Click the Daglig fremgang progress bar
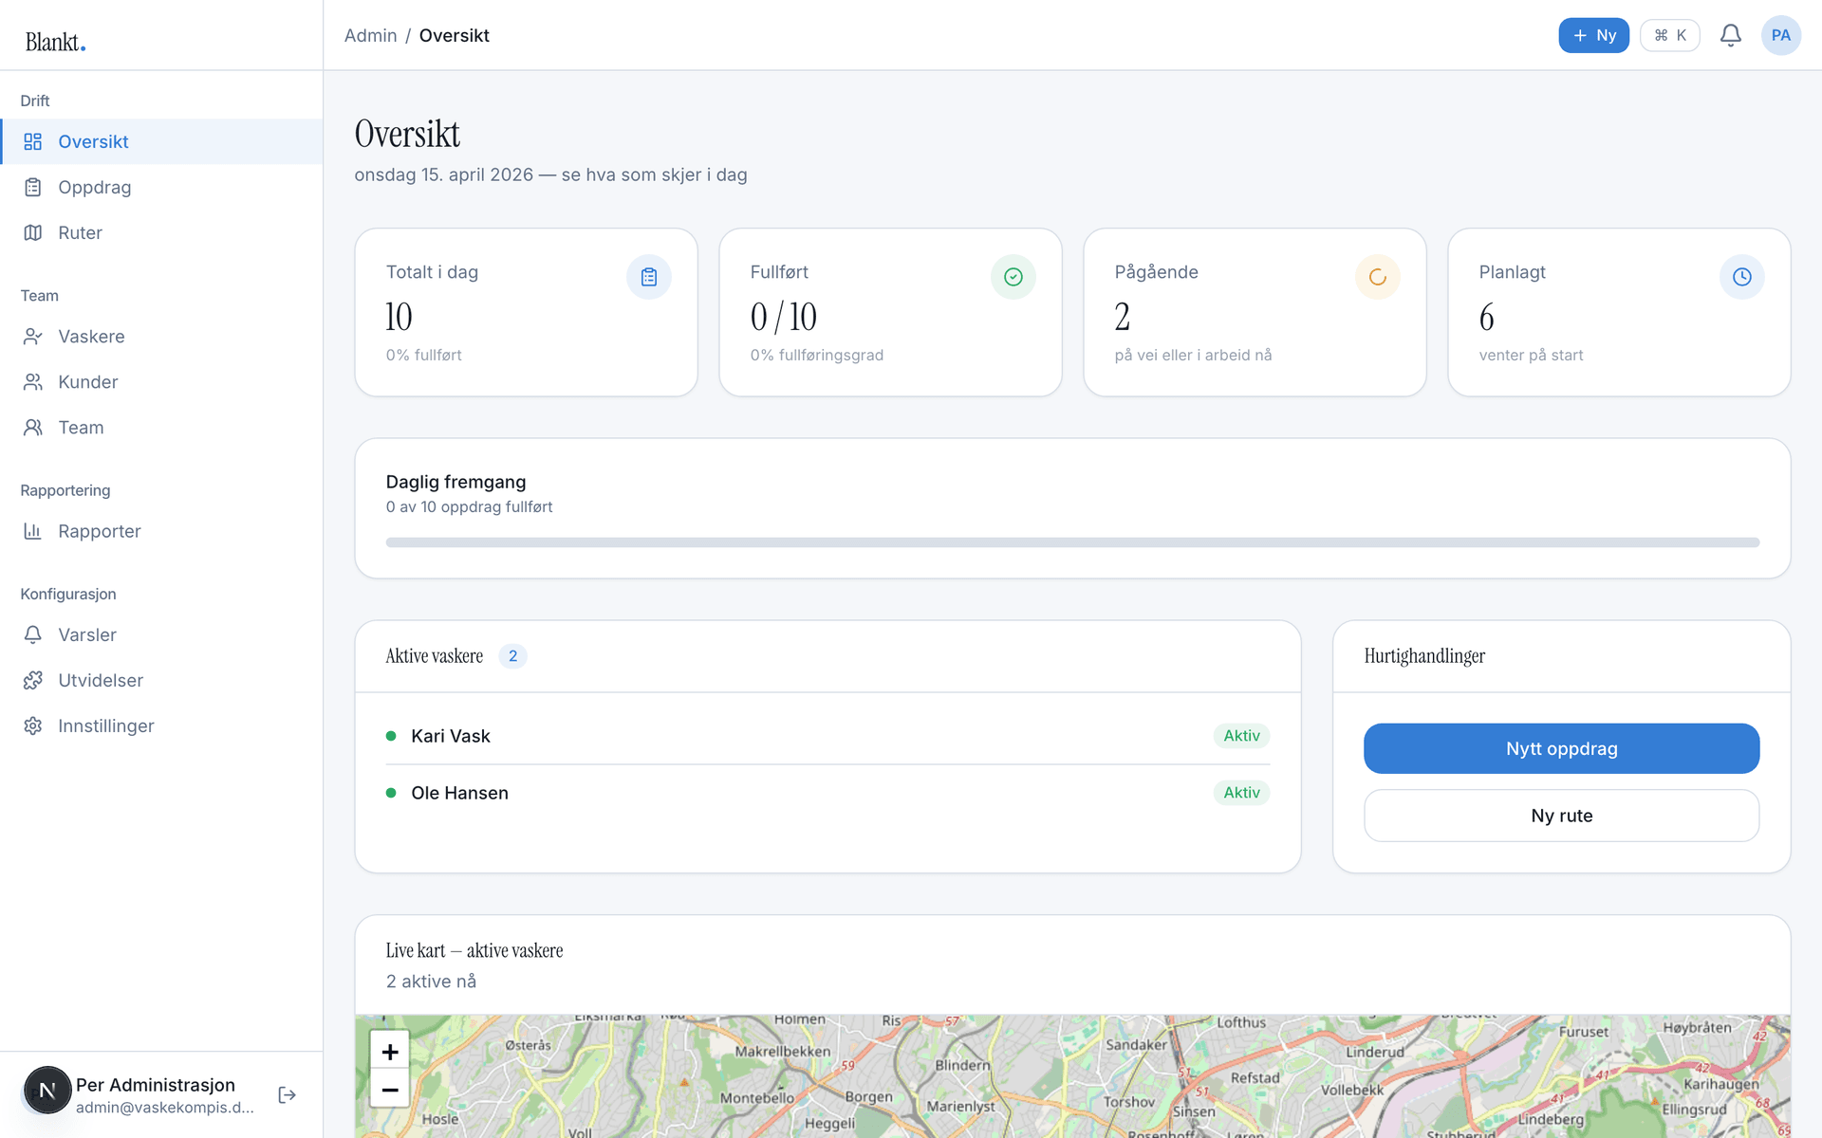 (x=1070, y=541)
